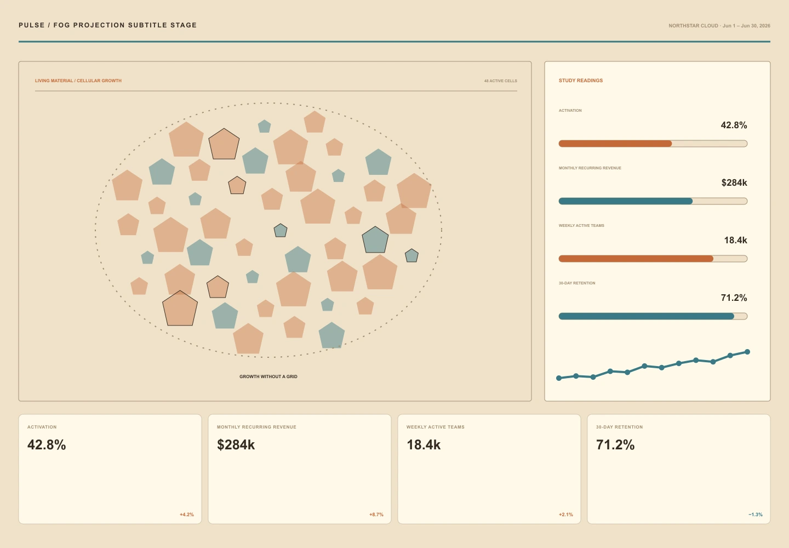789x548 pixels.
Task: Click the Activation progress bar in Study Readings
Action: point(653,144)
